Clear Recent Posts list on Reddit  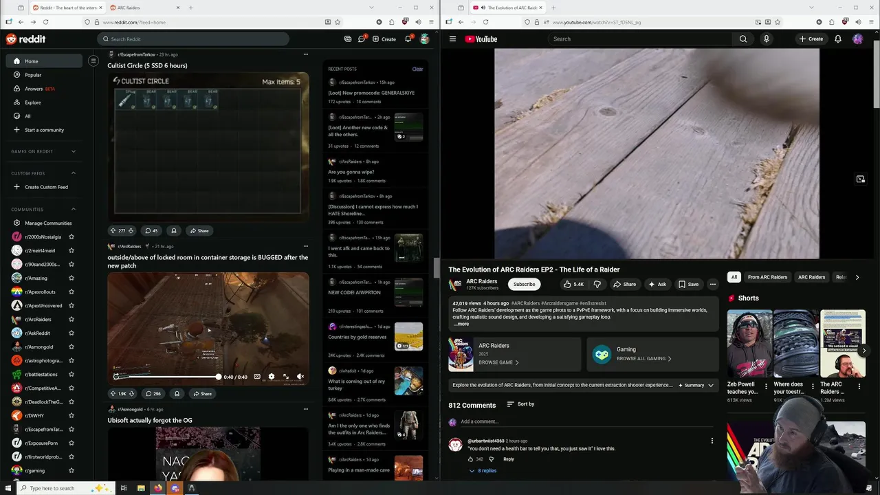tap(417, 69)
